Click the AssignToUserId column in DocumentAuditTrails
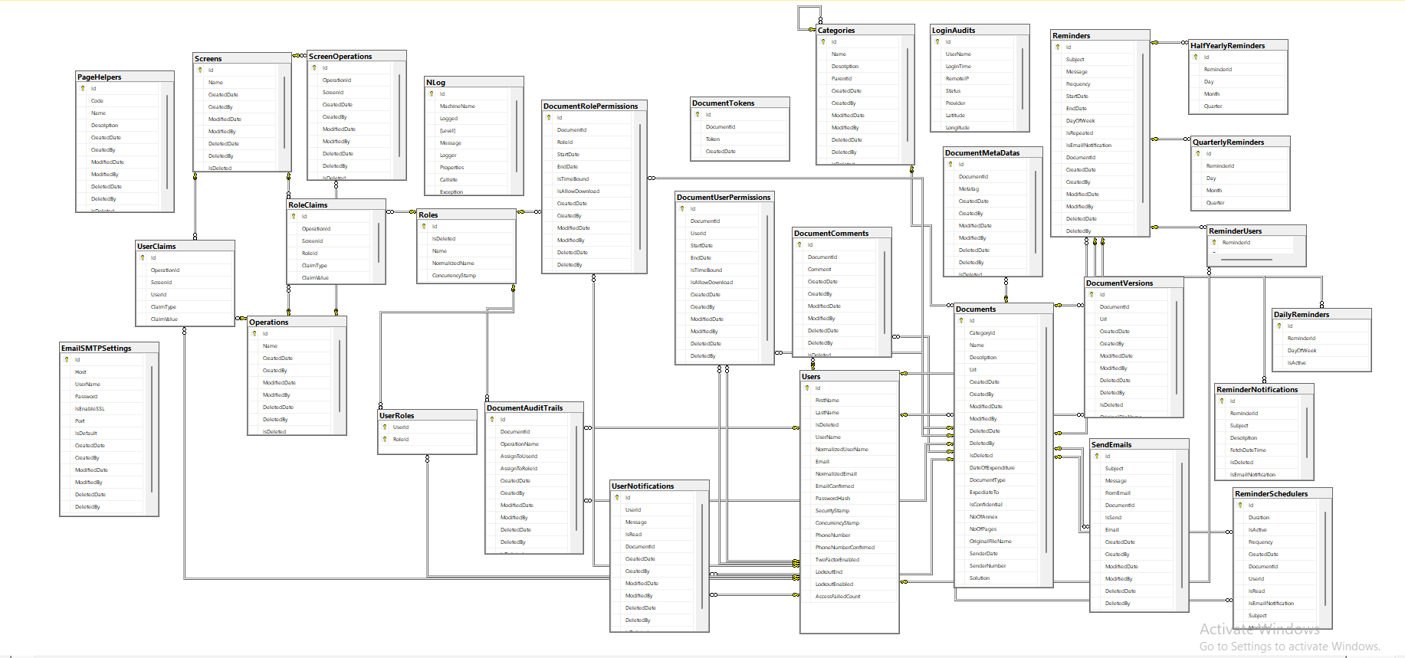 point(519,457)
